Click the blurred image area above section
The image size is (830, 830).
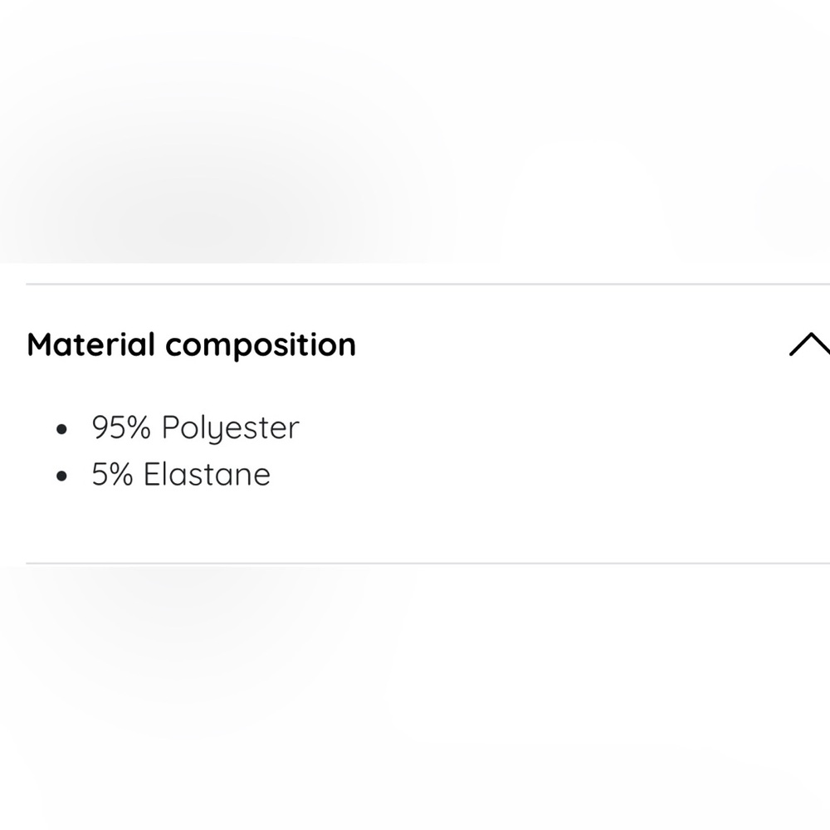(x=415, y=131)
